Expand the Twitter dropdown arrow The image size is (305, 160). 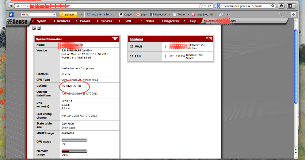click(188, 14)
